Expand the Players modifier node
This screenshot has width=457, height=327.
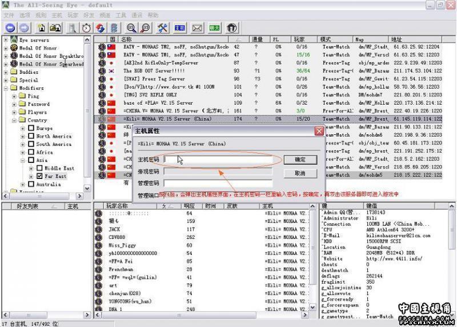pos(14,112)
